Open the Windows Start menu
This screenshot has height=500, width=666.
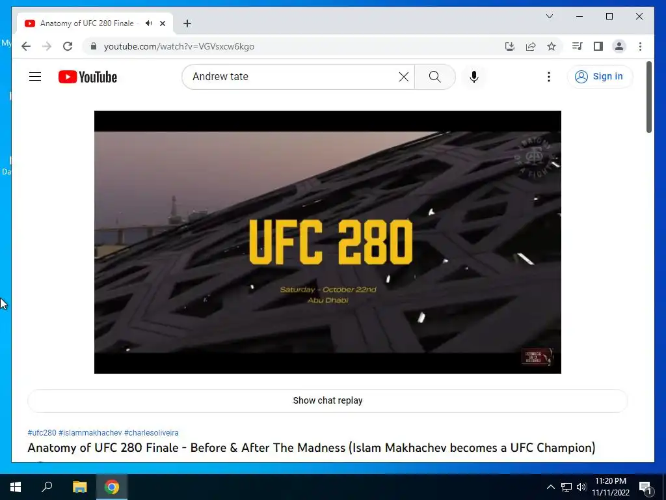coord(16,487)
